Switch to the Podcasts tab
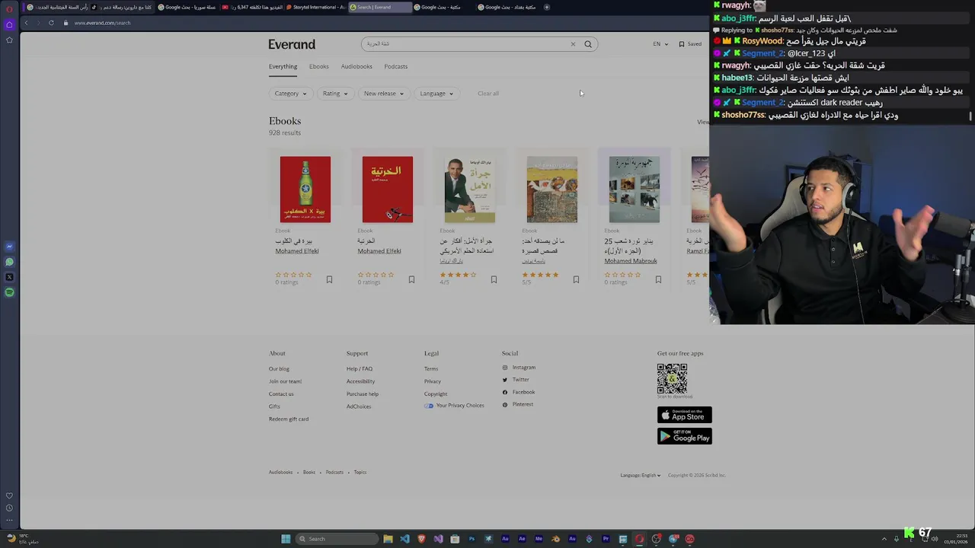Image resolution: width=975 pixels, height=548 pixels. click(395, 66)
